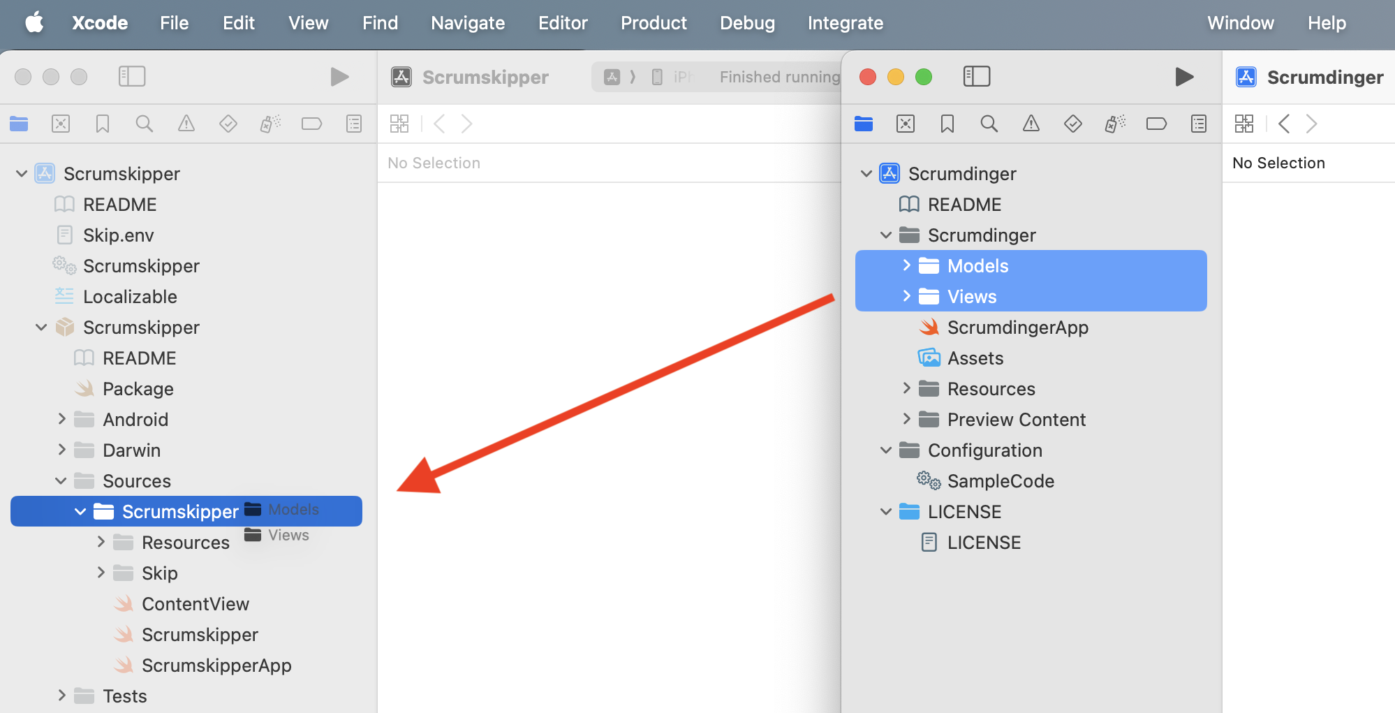The height and width of the screenshot is (713, 1395).
Task: Collapse the Configuration group in Scrumdinger
Action: coord(885,450)
